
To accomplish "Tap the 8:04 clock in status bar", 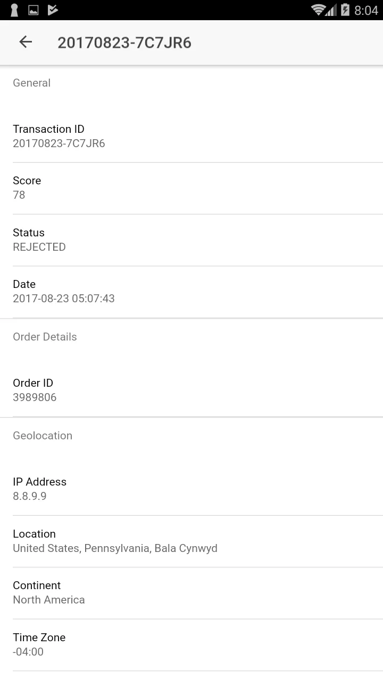I will click(366, 10).
